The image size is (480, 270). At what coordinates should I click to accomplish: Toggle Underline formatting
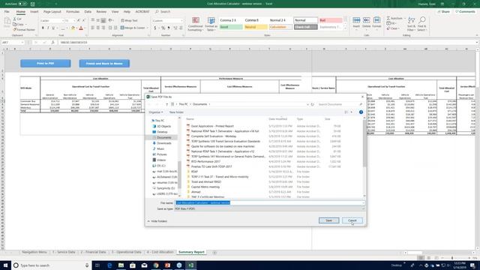pos(53,28)
